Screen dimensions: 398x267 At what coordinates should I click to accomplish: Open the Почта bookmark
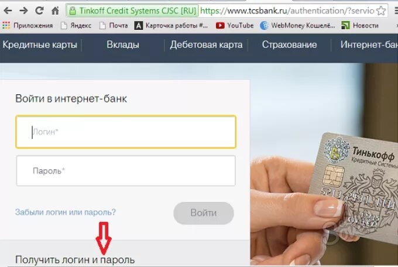point(114,25)
